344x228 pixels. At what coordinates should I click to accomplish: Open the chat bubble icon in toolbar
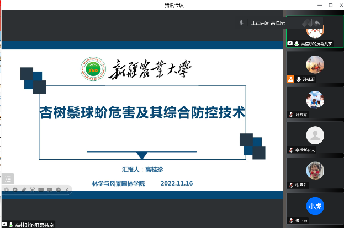point(49,190)
